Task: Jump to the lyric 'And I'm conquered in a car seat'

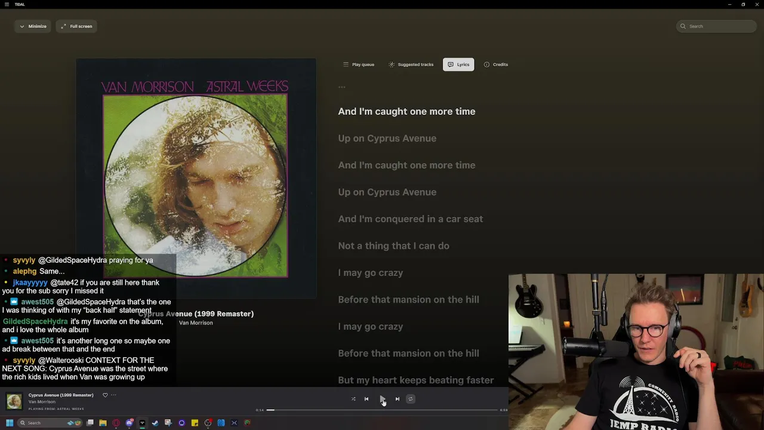Action: pos(411,219)
